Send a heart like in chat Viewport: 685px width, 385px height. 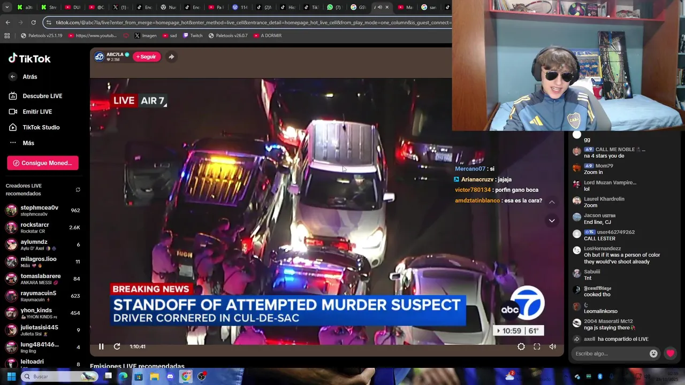coord(670,353)
